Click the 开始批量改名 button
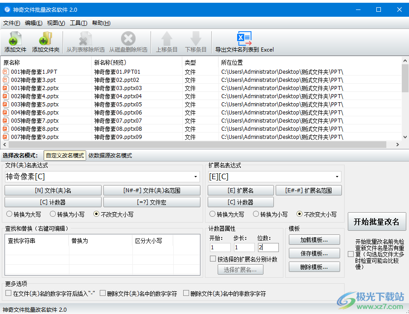Screen dimensions: 409x314 (376, 222)
